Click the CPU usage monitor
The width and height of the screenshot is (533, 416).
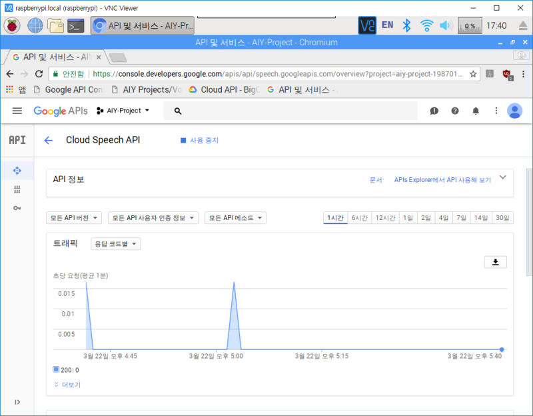470,25
